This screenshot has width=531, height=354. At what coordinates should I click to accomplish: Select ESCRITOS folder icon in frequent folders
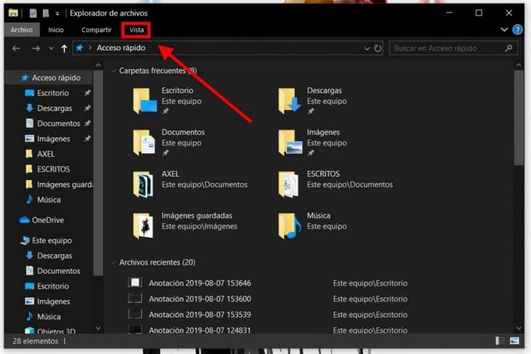click(x=289, y=184)
